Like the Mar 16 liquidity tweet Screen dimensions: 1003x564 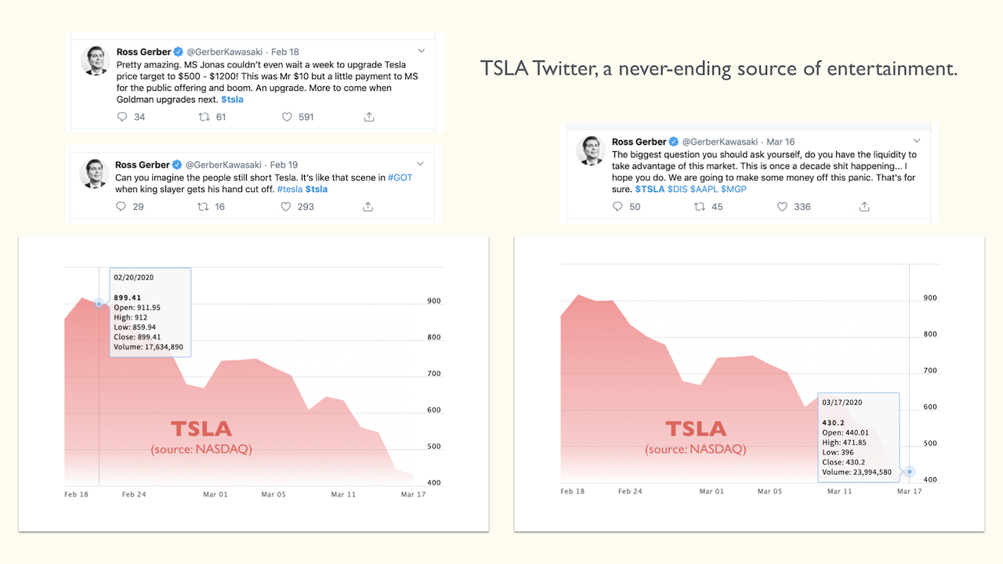782,207
